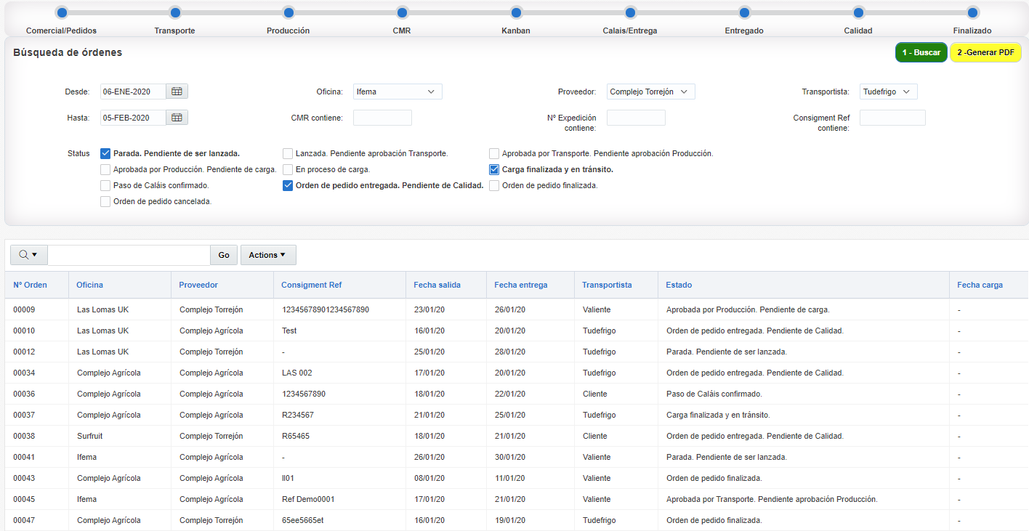1029x531 pixels.
Task: Click consignment ref 'LAS 002'
Action: pyautogui.click(x=297, y=373)
